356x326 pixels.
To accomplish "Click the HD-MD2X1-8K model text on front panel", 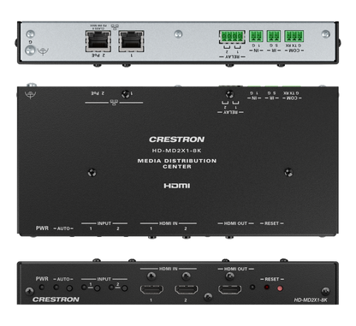I will tap(311, 300).
